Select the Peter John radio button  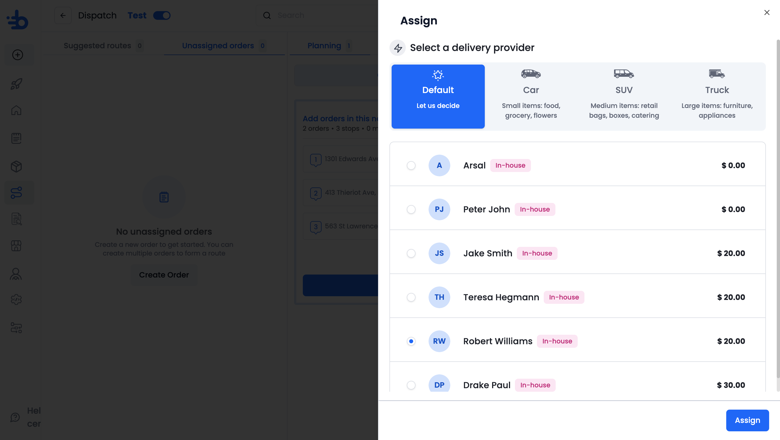coord(411,209)
